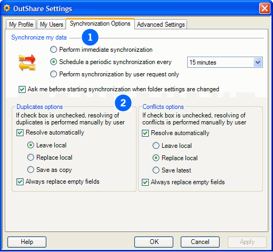The width and height of the screenshot is (273, 252).
Task: Select Perform immediate synchronization radio button
Action: click(53, 50)
